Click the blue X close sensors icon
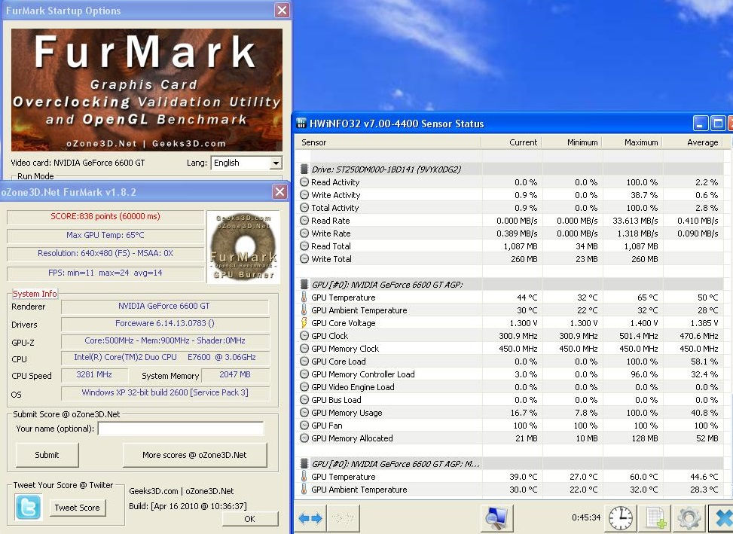Image resolution: width=733 pixels, height=534 pixels. (x=722, y=518)
